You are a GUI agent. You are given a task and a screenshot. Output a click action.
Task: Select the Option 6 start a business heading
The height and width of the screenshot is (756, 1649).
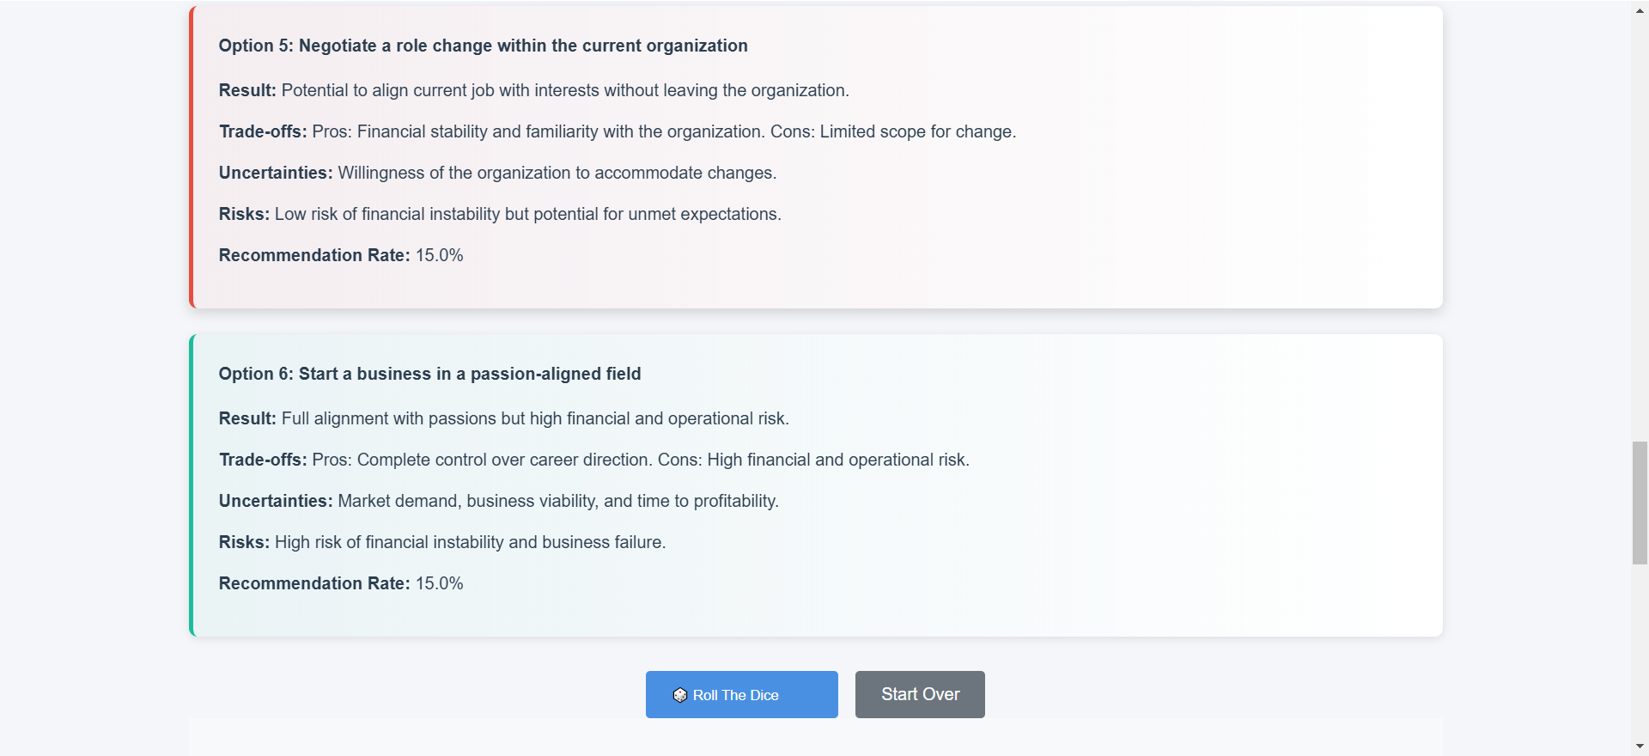[x=429, y=374]
